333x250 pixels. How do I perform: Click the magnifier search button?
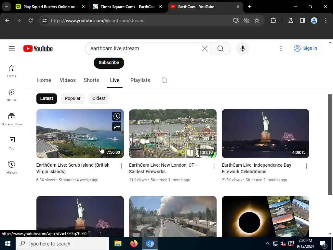220,49
